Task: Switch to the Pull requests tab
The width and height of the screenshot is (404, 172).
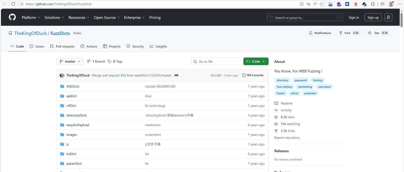Action: coord(62,46)
